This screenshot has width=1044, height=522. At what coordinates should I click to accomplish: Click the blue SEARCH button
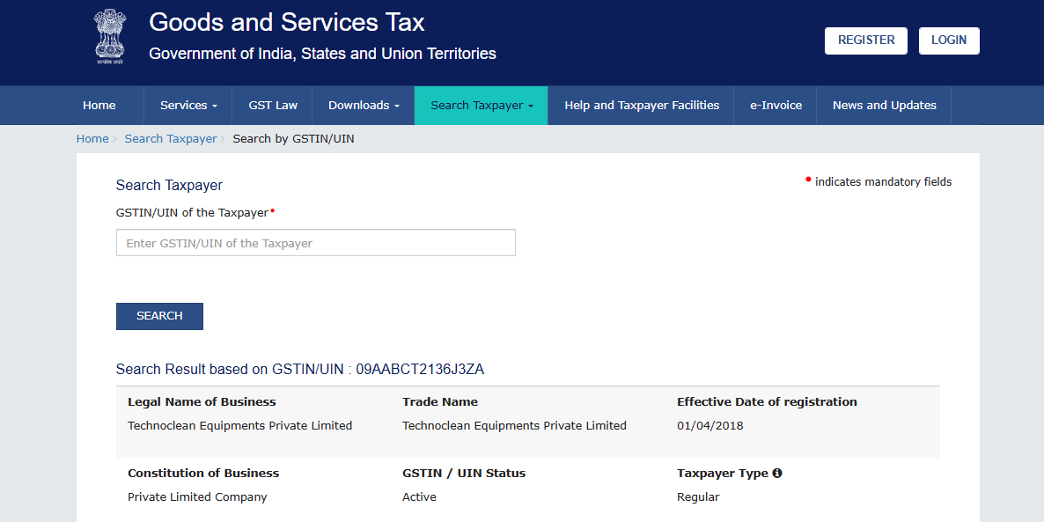tap(159, 316)
